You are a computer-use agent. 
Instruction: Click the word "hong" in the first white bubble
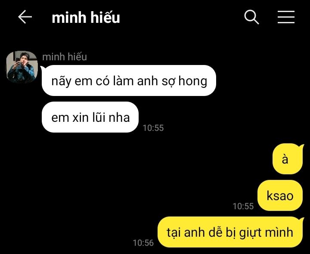click(193, 81)
